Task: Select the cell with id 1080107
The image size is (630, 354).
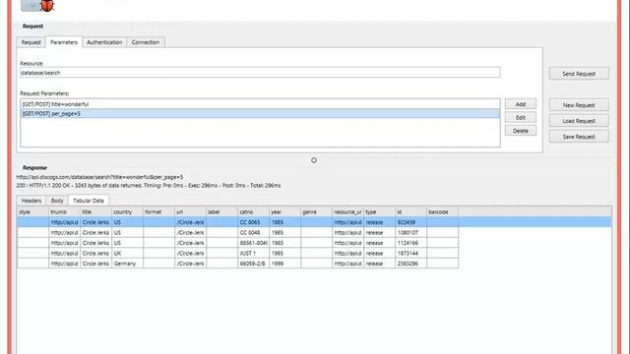Action: [x=410, y=232]
